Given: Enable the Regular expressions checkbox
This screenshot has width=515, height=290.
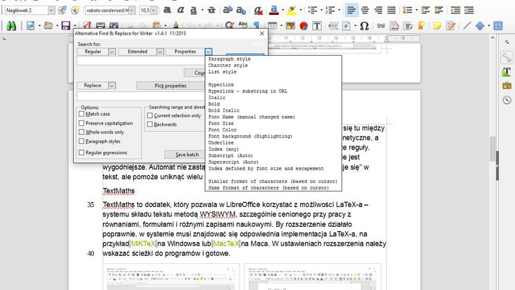Looking at the screenshot, I should 82,152.
